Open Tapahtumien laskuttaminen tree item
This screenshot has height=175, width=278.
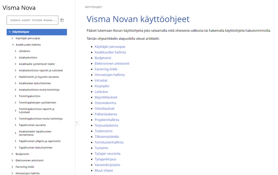pos(36,147)
